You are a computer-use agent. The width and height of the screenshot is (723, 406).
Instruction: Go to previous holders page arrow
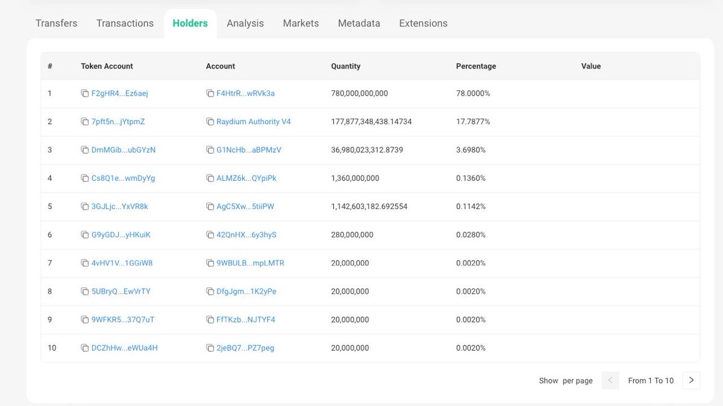coord(610,380)
